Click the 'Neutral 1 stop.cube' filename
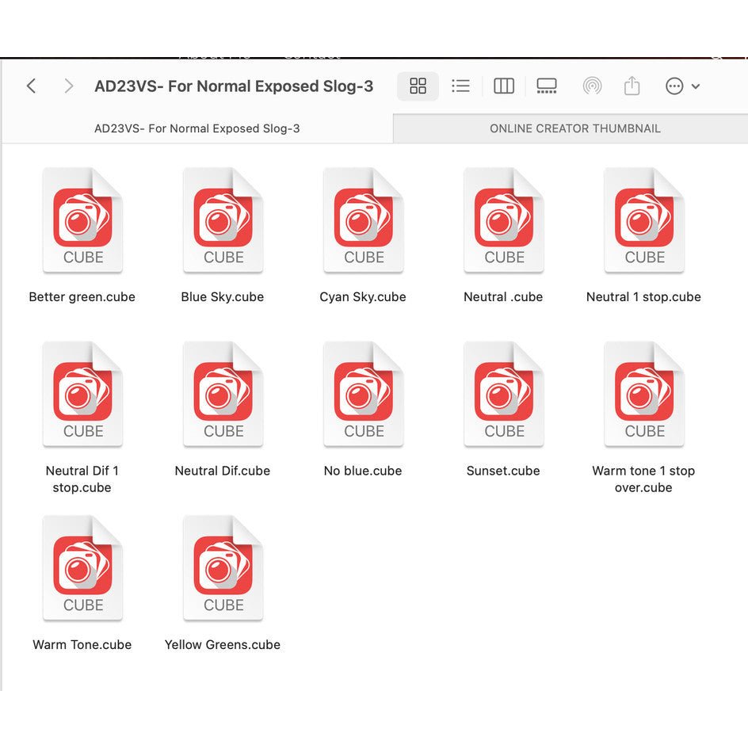Viewport: 748px width, 748px height. (x=643, y=296)
